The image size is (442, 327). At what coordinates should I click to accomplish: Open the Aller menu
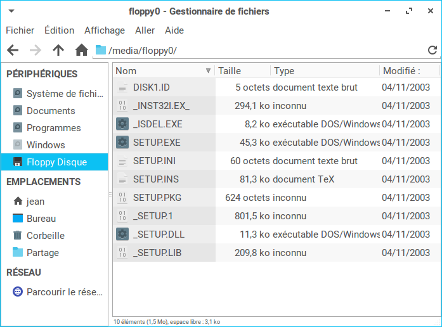[145, 30]
